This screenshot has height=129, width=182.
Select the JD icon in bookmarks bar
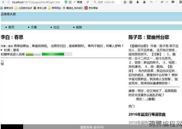pyautogui.click(x=86, y=8)
